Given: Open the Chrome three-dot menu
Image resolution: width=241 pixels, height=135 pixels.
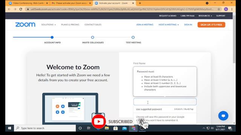Looking at the screenshot, I should tap(232, 9).
